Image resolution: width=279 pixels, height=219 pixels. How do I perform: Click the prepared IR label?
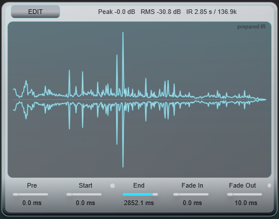pos(251,27)
